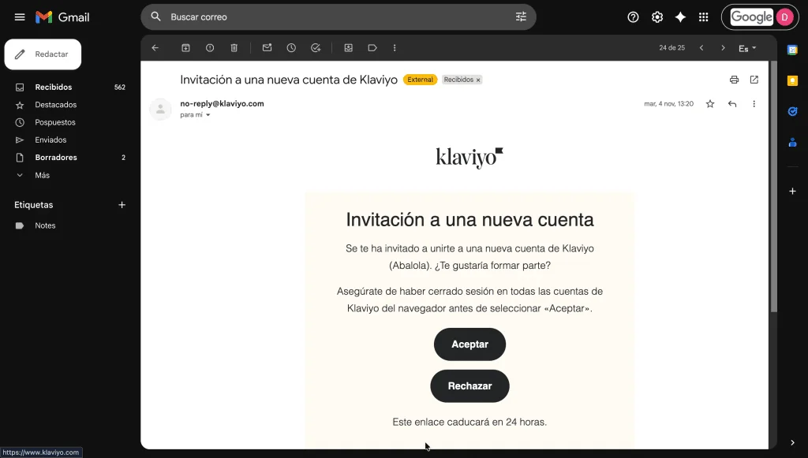This screenshot has height=458, width=808.
Task: Remove the Recibidos label chip
Action: coord(478,80)
